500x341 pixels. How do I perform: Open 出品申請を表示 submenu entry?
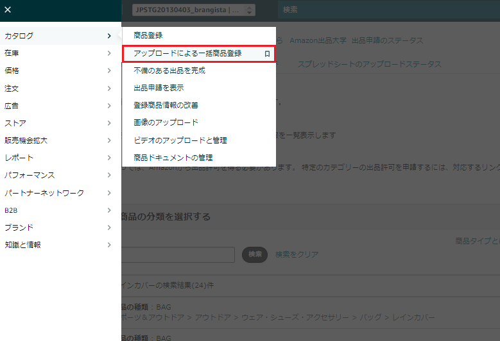pyautogui.click(x=159, y=88)
